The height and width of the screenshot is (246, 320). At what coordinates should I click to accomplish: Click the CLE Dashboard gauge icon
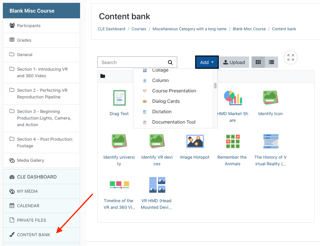point(12,177)
